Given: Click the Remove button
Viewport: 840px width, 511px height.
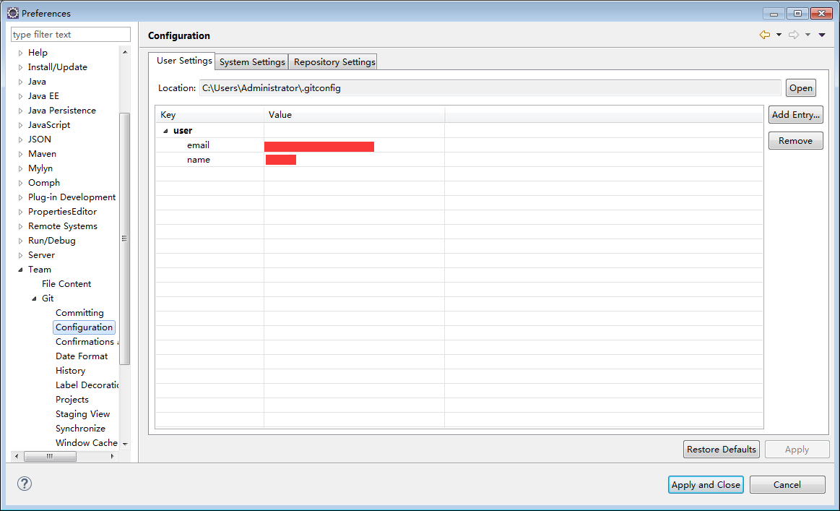Looking at the screenshot, I should point(795,140).
